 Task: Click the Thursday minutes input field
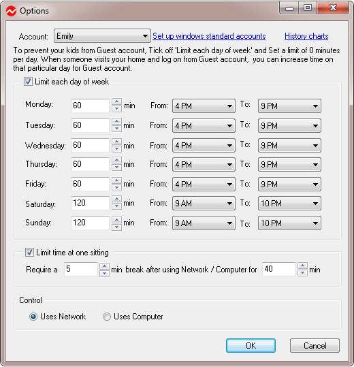[x=90, y=164]
